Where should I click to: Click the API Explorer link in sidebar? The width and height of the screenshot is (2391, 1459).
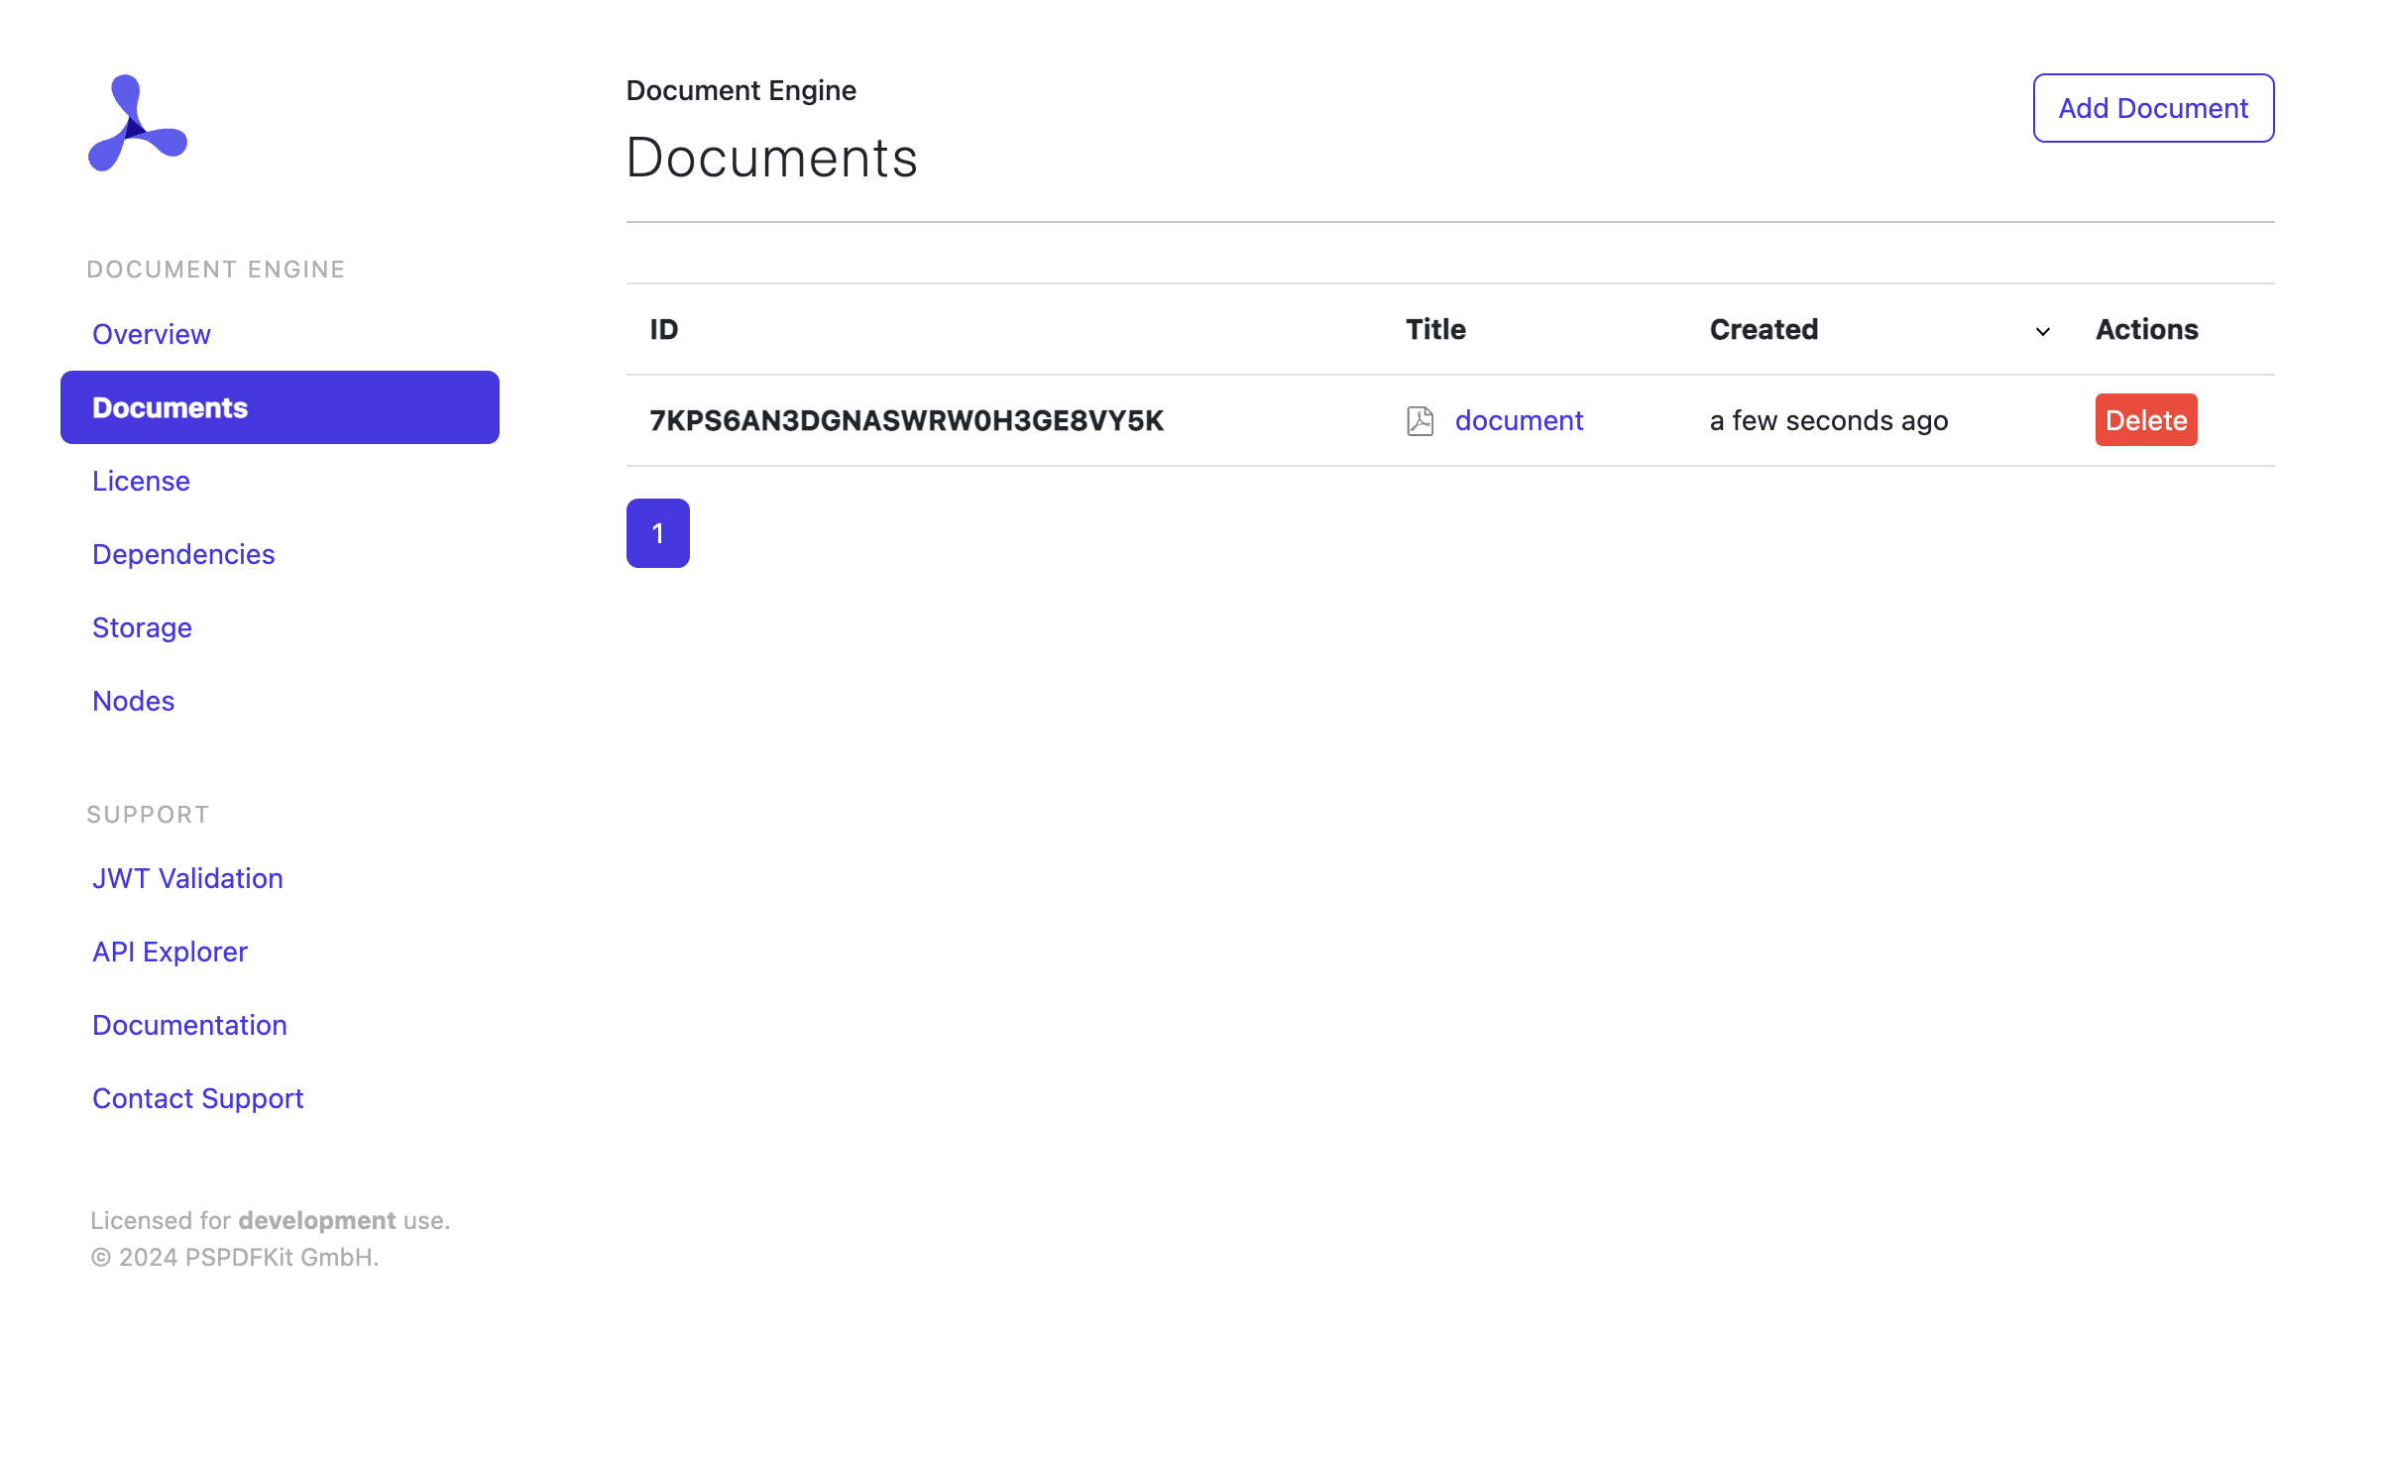(170, 952)
